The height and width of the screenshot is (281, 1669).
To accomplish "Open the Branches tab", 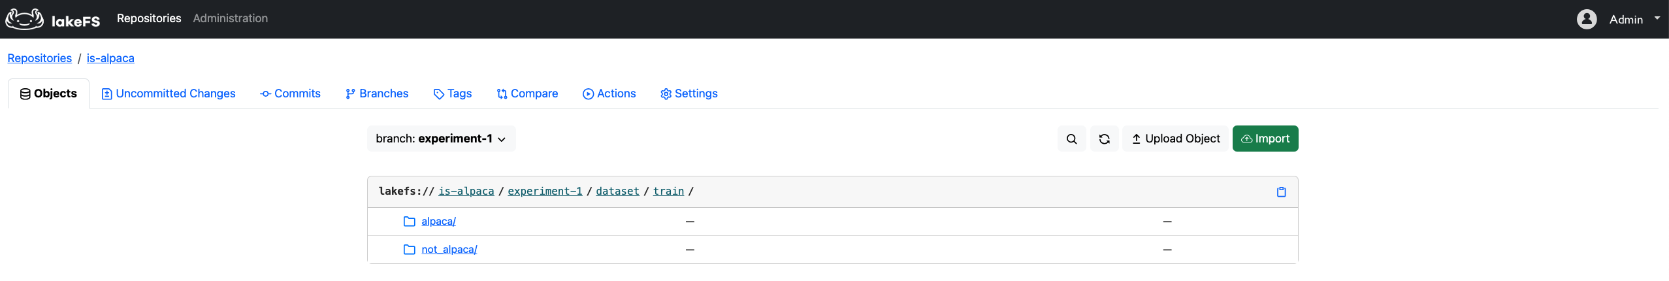I will (x=377, y=93).
